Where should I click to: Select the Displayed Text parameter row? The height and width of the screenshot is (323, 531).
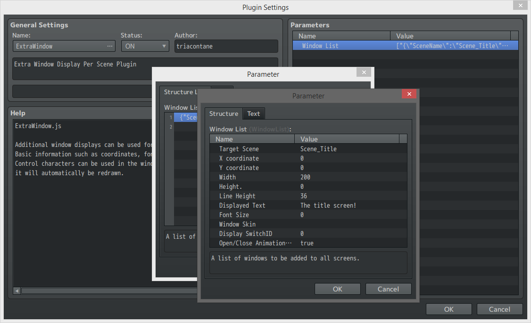point(308,205)
